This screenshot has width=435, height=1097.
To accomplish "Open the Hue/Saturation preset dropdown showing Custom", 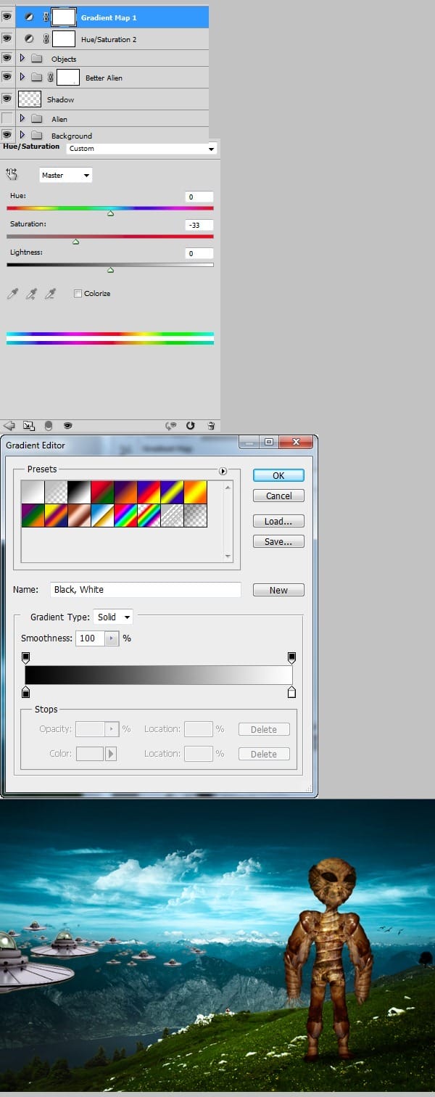I will 141,148.
